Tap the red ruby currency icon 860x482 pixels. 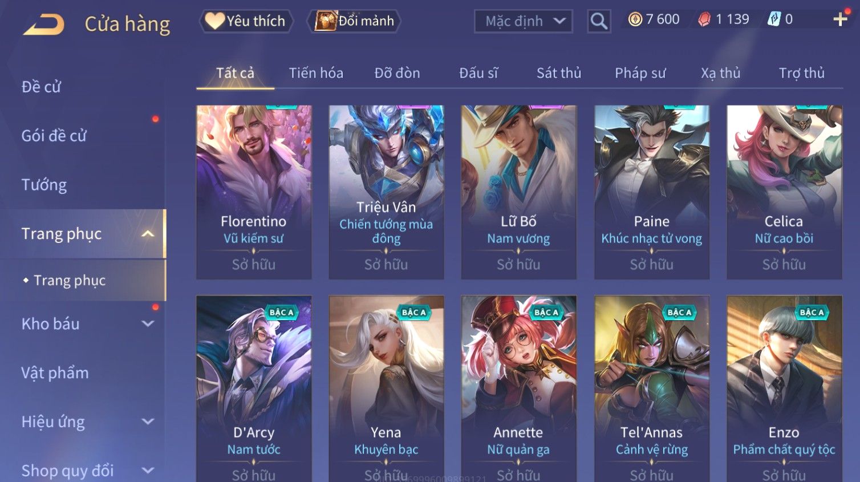point(704,19)
